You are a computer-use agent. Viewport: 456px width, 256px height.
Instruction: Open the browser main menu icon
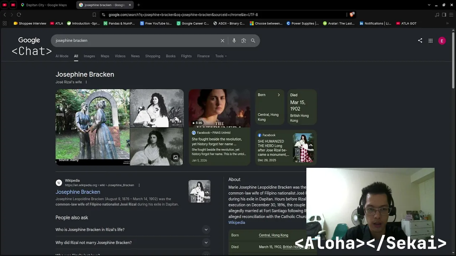pyautogui.click(x=451, y=15)
